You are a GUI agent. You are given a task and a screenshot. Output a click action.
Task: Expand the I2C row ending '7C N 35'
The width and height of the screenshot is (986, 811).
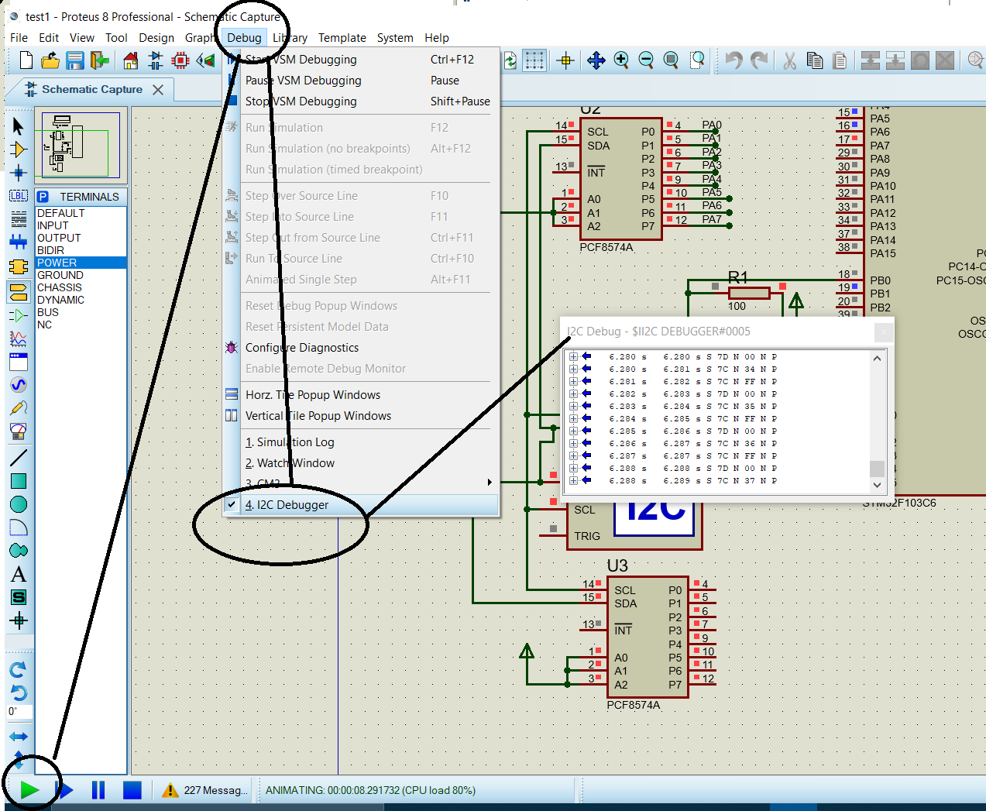coord(573,407)
